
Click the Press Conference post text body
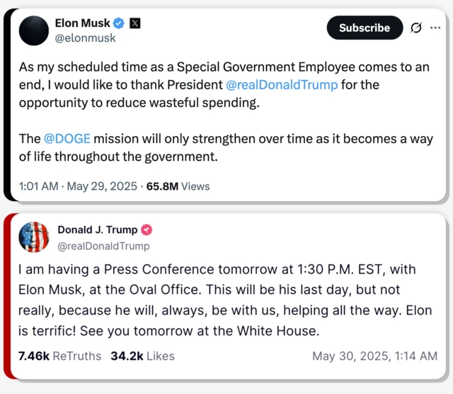225,300
